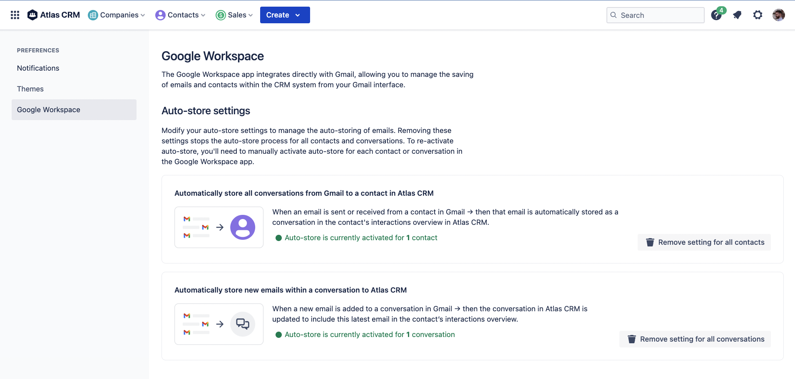Click the Companies building icon
This screenshot has width=795, height=379.
(93, 15)
